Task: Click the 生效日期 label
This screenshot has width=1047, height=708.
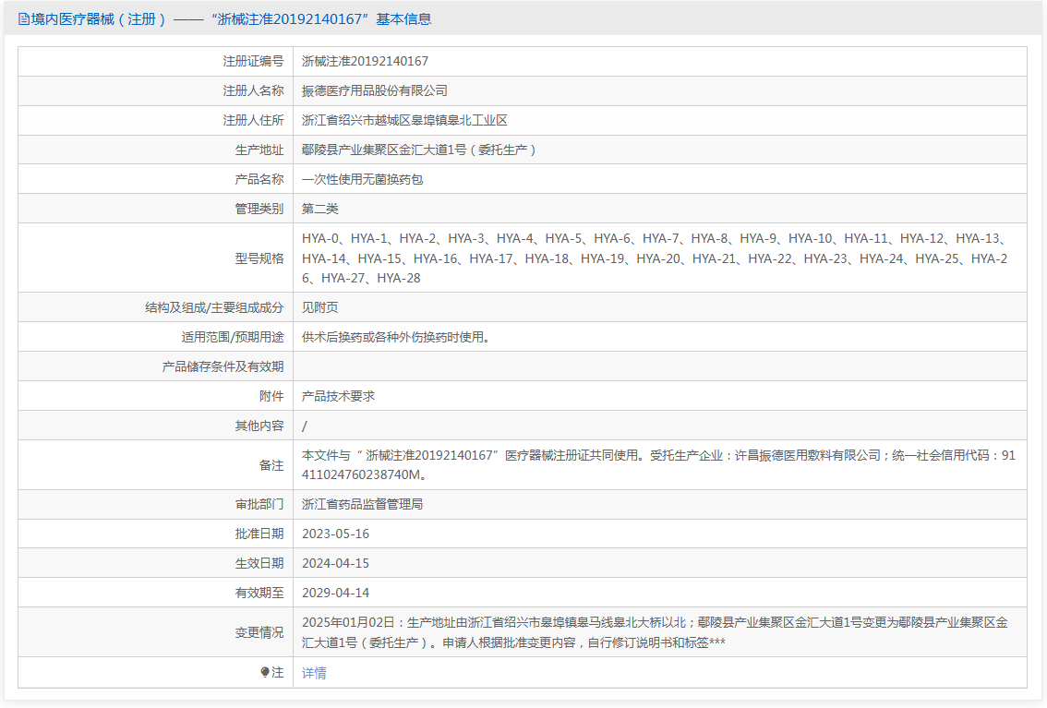Action: click(x=259, y=563)
